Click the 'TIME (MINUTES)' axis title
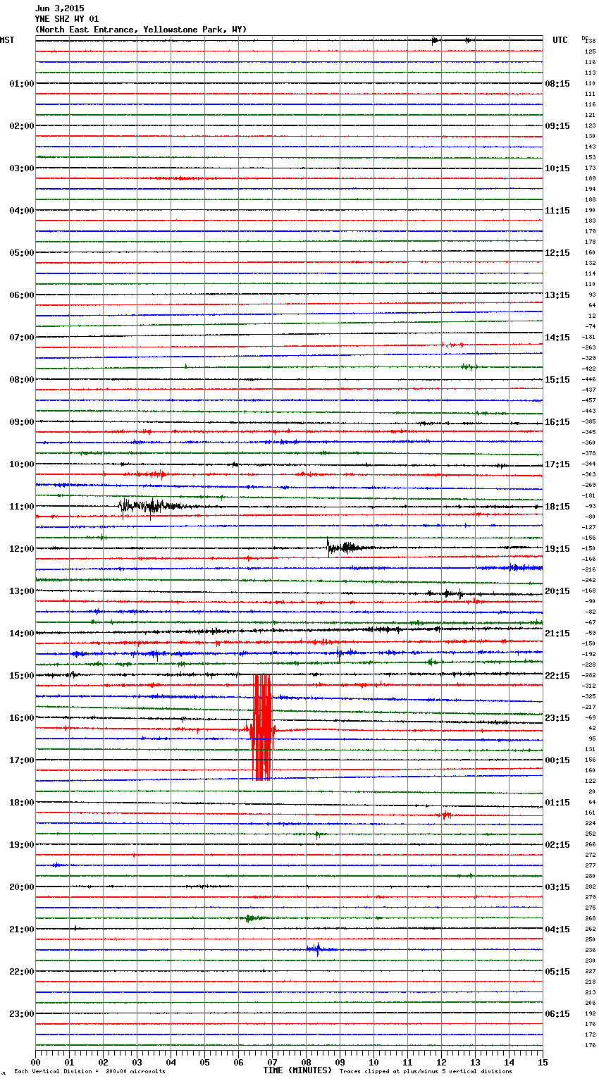The width and height of the screenshot is (599, 1081). [x=297, y=1070]
